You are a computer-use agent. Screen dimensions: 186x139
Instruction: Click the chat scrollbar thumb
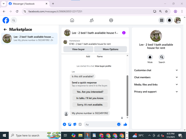coord(127,96)
